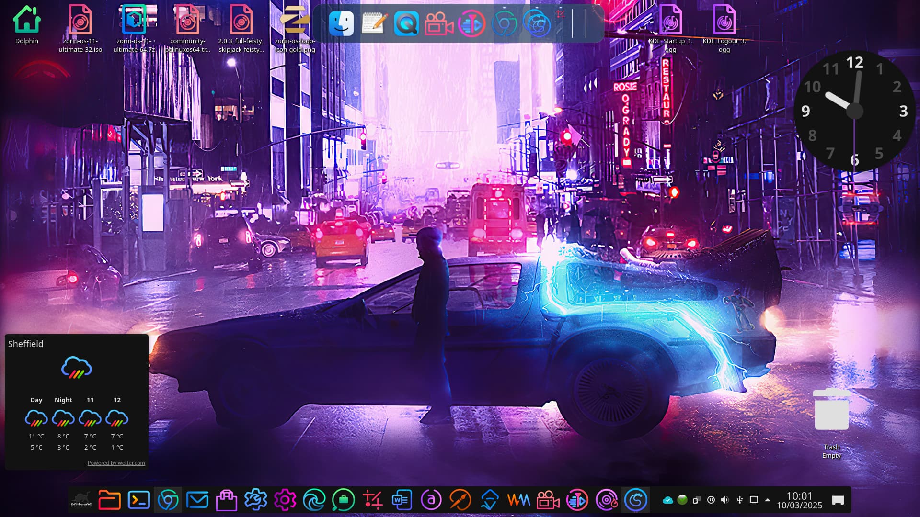Open the shopping bag software store icon
Screen dimensions: 920x517
[x=227, y=500]
